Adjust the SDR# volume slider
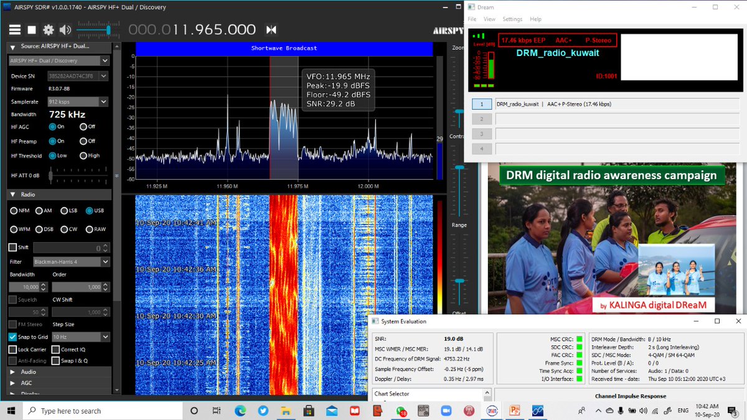Image resolution: width=747 pixels, height=420 pixels. (98, 30)
